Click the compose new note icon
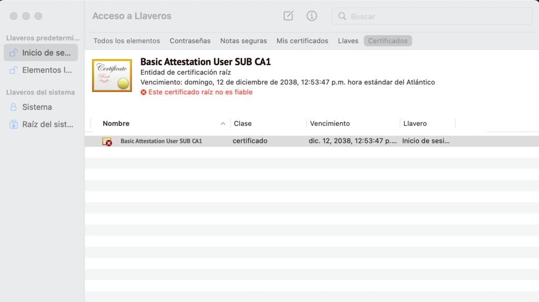The image size is (539, 302). pyautogui.click(x=288, y=16)
